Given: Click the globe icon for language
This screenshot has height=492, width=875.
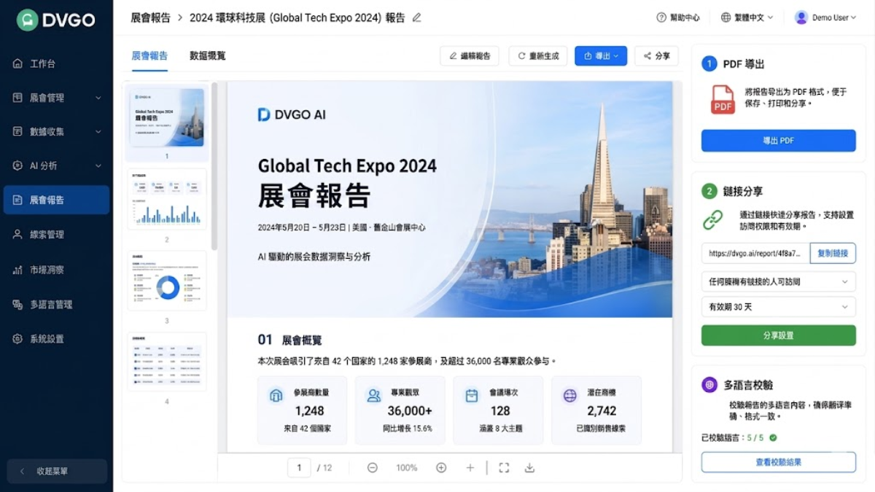Looking at the screenshot, I should tap(726, 17).
